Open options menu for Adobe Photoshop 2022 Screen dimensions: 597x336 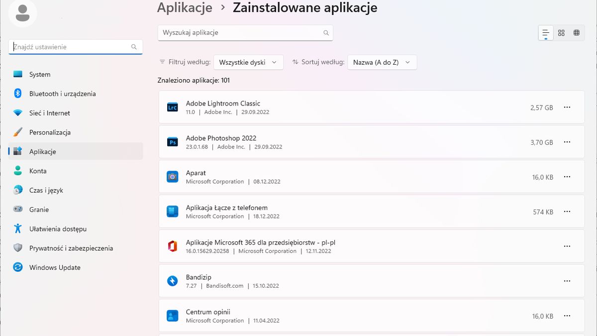coord(567,142)
